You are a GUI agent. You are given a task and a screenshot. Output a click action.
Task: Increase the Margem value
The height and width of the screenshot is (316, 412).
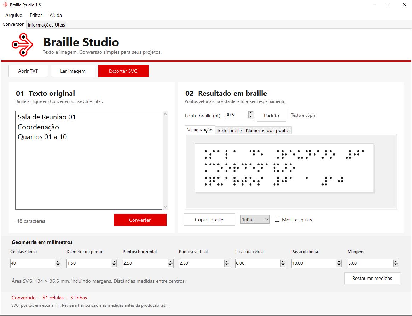coord(396,261)
